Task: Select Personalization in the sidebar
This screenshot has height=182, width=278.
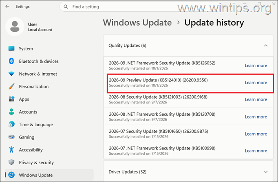Action: 49,87
